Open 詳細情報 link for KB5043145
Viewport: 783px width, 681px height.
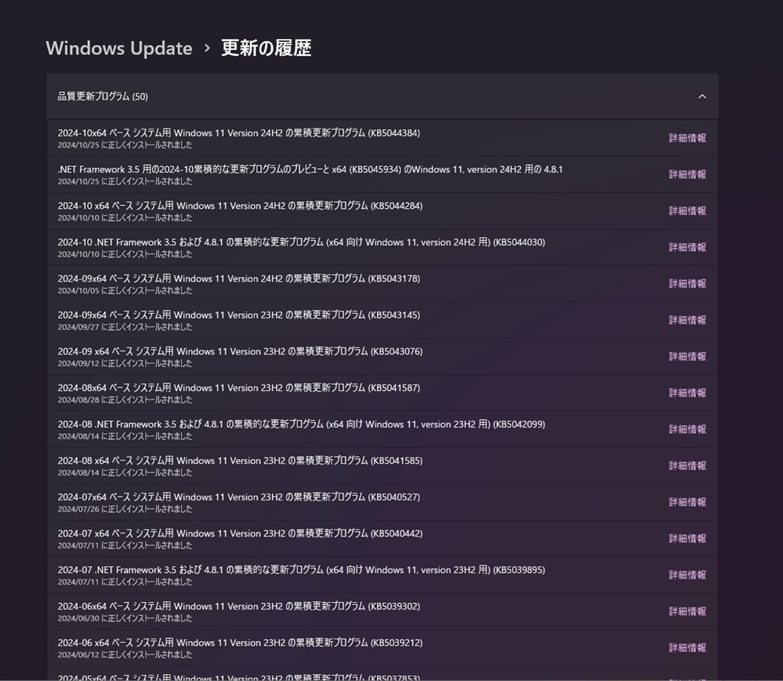tap(687, 320)
